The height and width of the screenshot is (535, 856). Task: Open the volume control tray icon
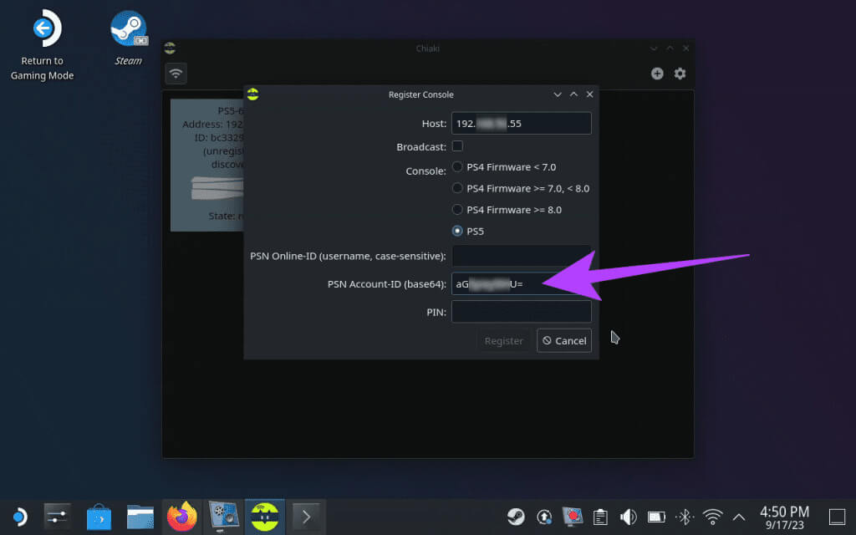click(x=629, y=517)
